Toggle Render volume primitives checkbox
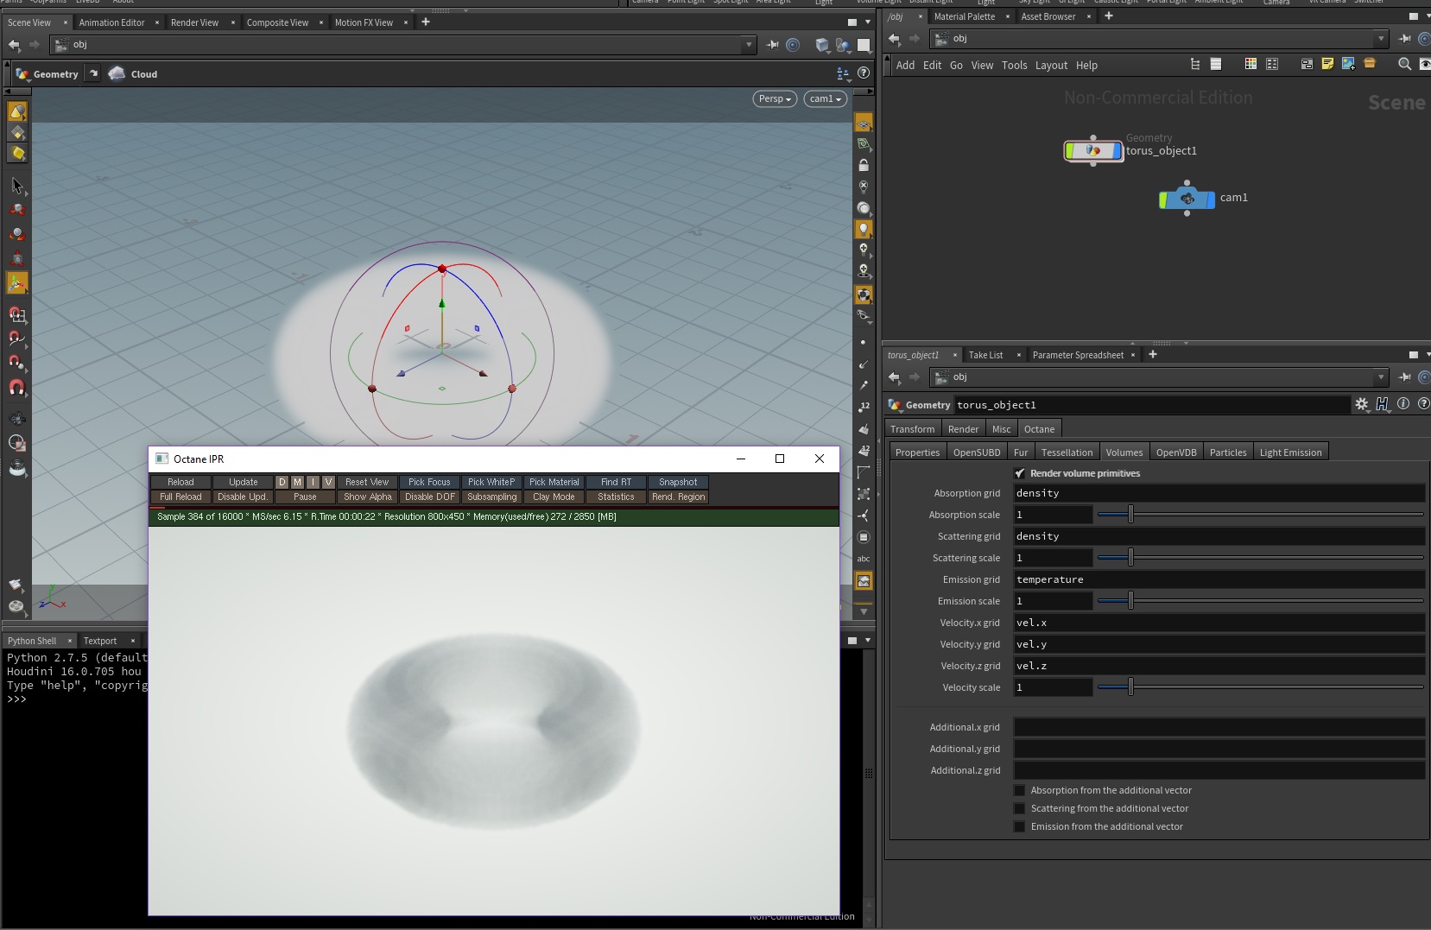 1020,473
